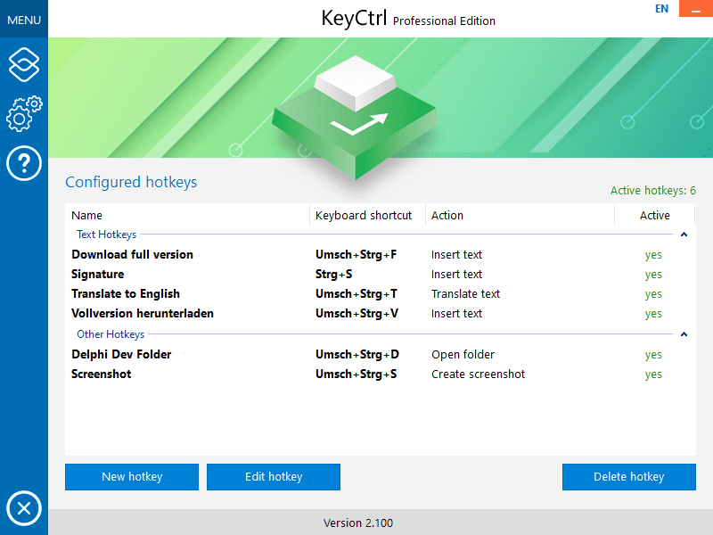Click the orange minimize button
713x535 pixels.
tap(695, 9)
